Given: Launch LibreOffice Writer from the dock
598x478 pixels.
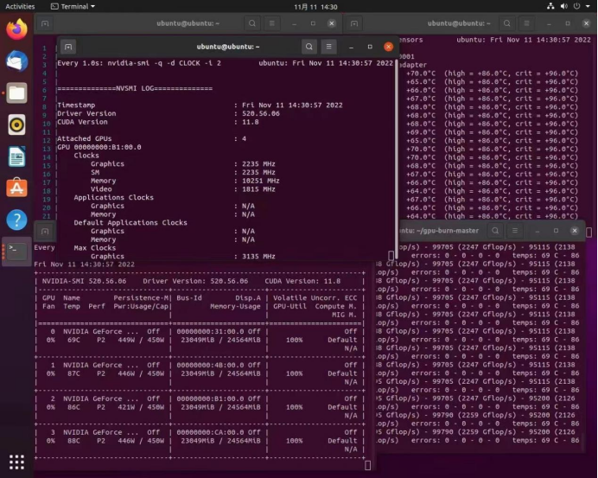Looking at the screenshot, I should point(16,156).
